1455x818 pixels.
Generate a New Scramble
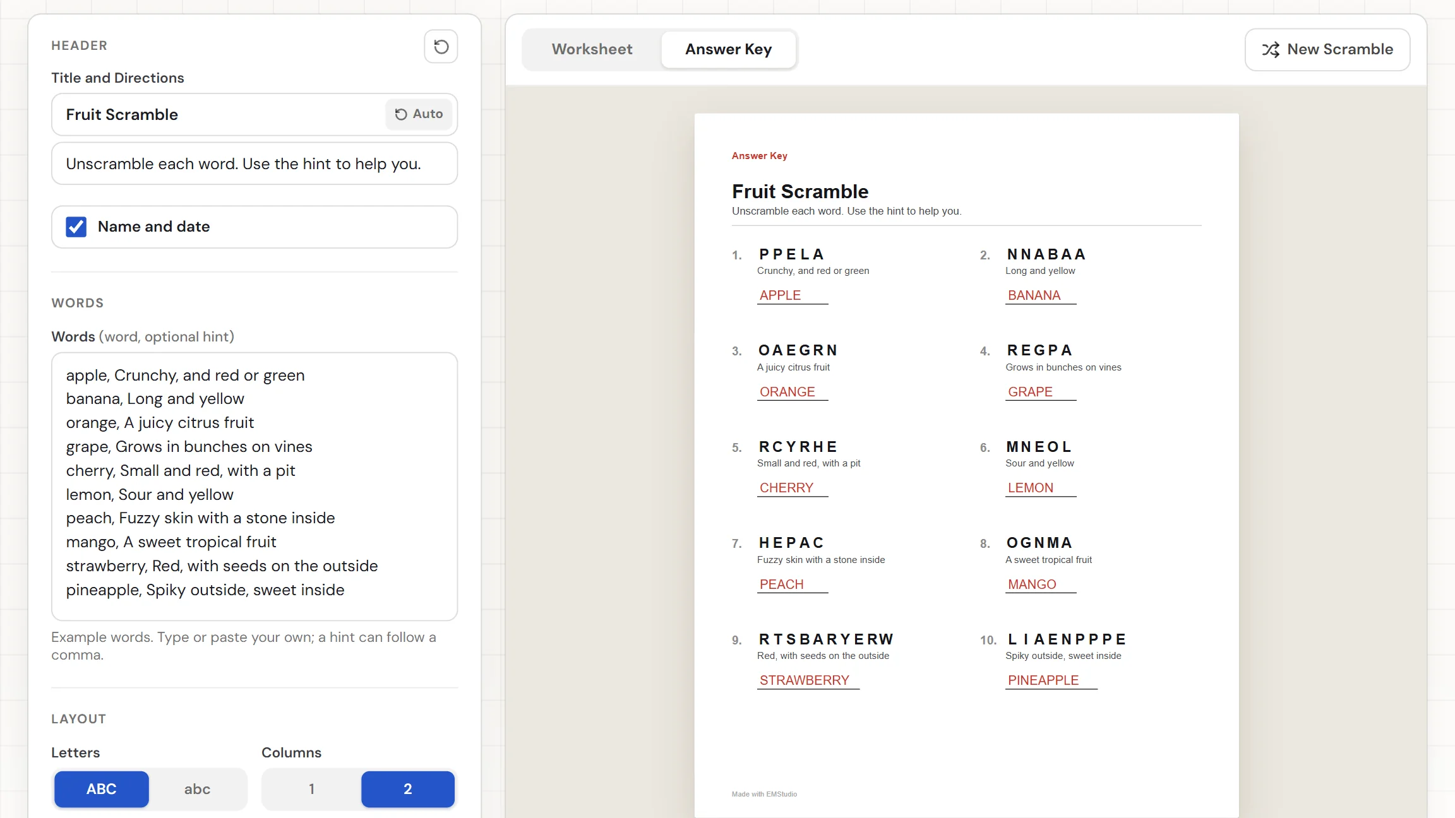click(x=1327, y=50)
